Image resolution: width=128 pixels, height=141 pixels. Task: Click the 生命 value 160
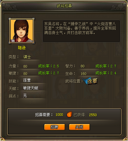(84, 74)
